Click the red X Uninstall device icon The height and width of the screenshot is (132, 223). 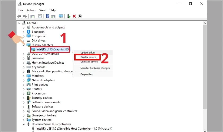click(74, 16)
